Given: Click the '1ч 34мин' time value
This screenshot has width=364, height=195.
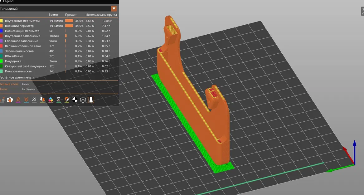Looking at the screenshot, I should [x=56, y=26].
